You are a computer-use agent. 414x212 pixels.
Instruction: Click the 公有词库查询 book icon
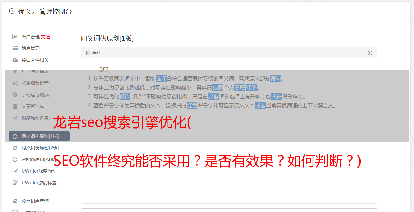pos(15,201)
